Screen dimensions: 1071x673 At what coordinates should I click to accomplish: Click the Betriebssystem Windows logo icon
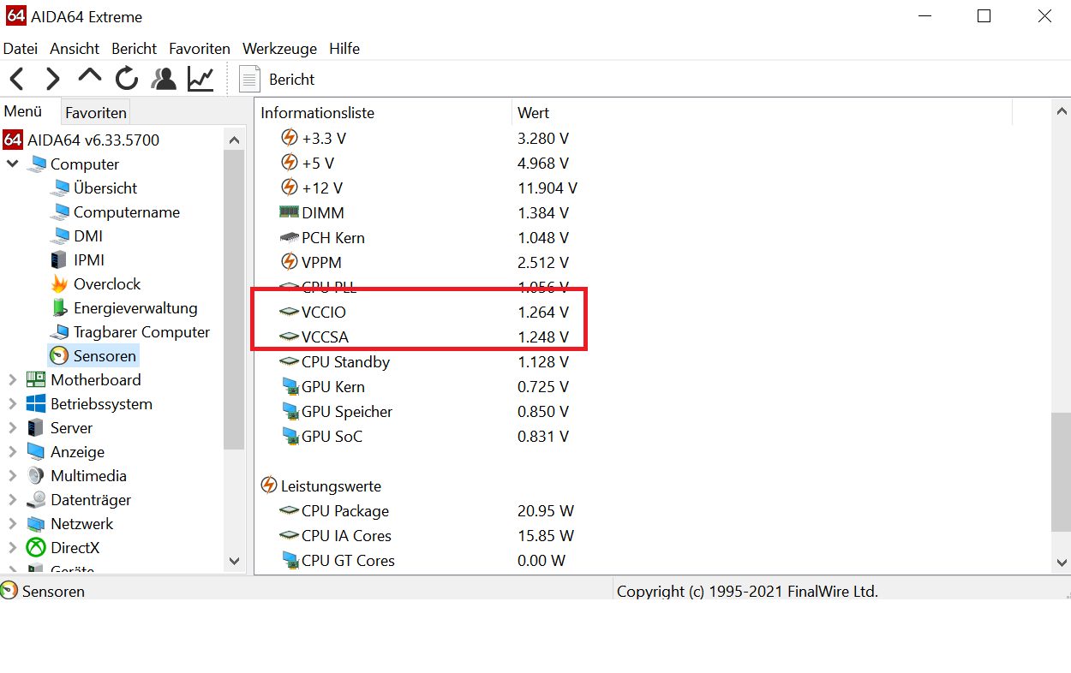click(x=35, y=403)
